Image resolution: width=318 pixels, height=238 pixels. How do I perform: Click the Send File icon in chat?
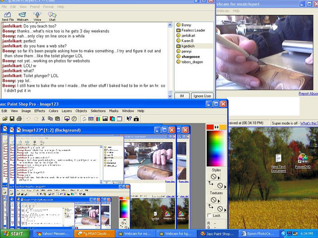click(x=7, y=16)
